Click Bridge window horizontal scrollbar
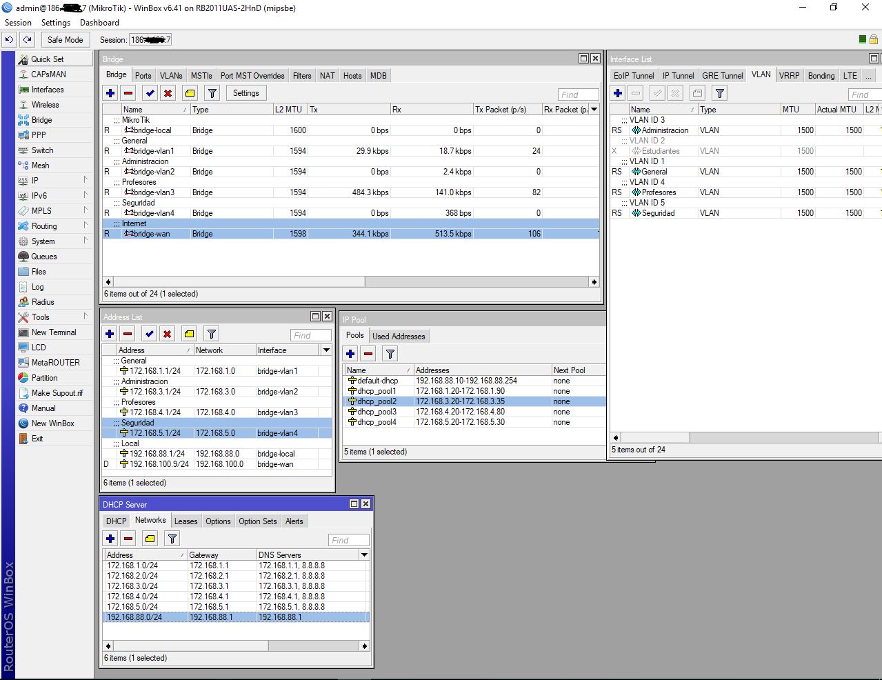The height and width of the screenshot is (680, 882). [350, 282]
